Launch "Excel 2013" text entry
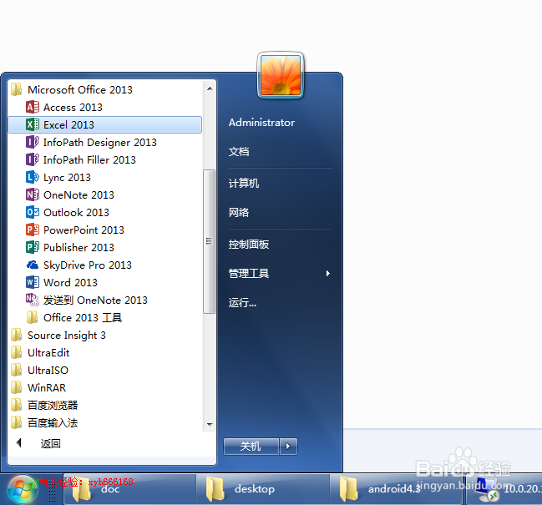 [x=68, y=124]
